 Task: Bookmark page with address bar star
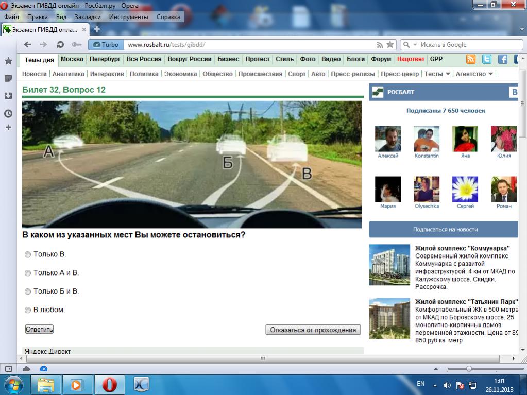coord(390,45)
